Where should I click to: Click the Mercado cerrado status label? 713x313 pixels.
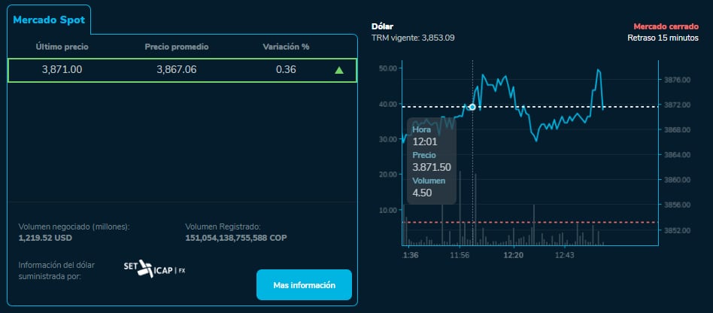tap(668, 26)
